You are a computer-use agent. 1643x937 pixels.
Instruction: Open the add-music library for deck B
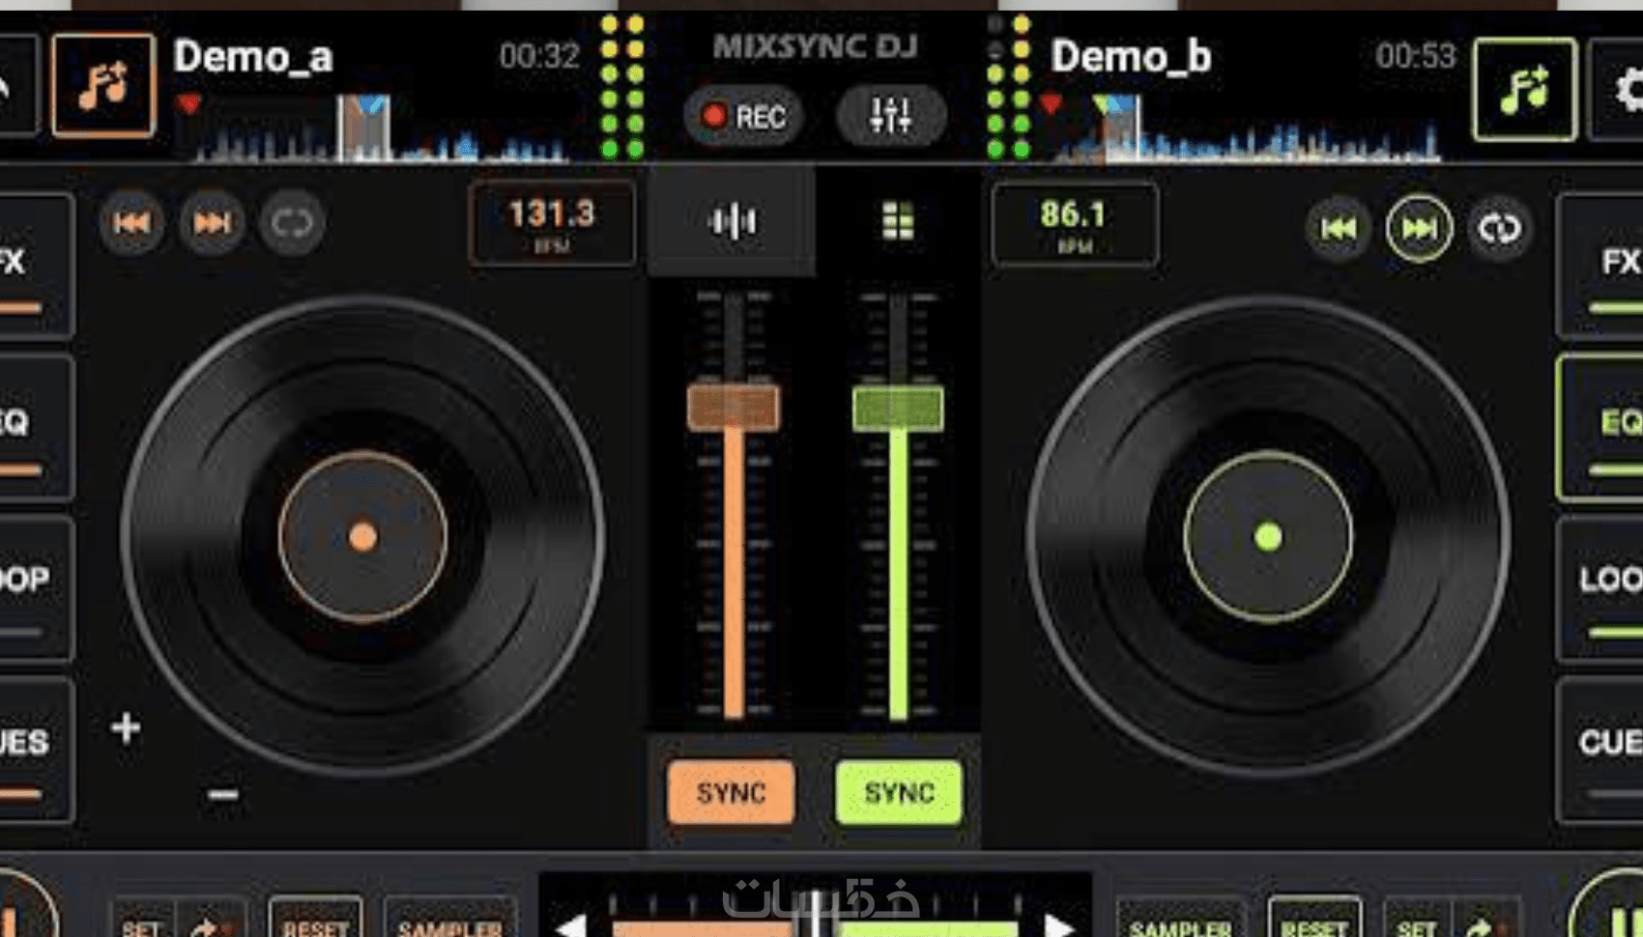1525,89
